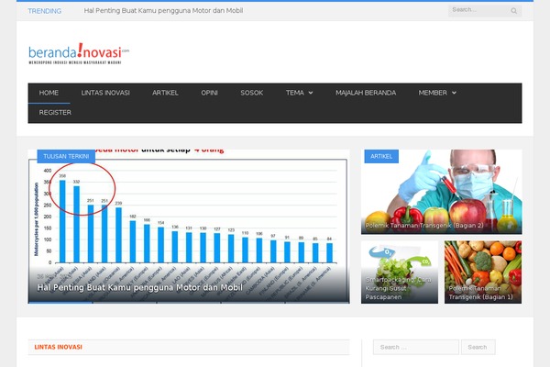Open Smartpackaging Cara Kurangi Susut Pascapanen article
The width and height of the screenshot is (550, 367).
tap(400, 272)
